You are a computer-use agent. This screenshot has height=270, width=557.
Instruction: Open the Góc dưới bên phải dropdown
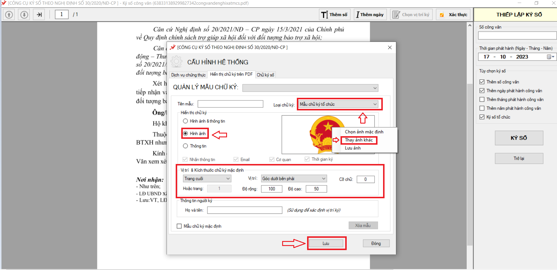pyautogui.click(x=323, y=179)
